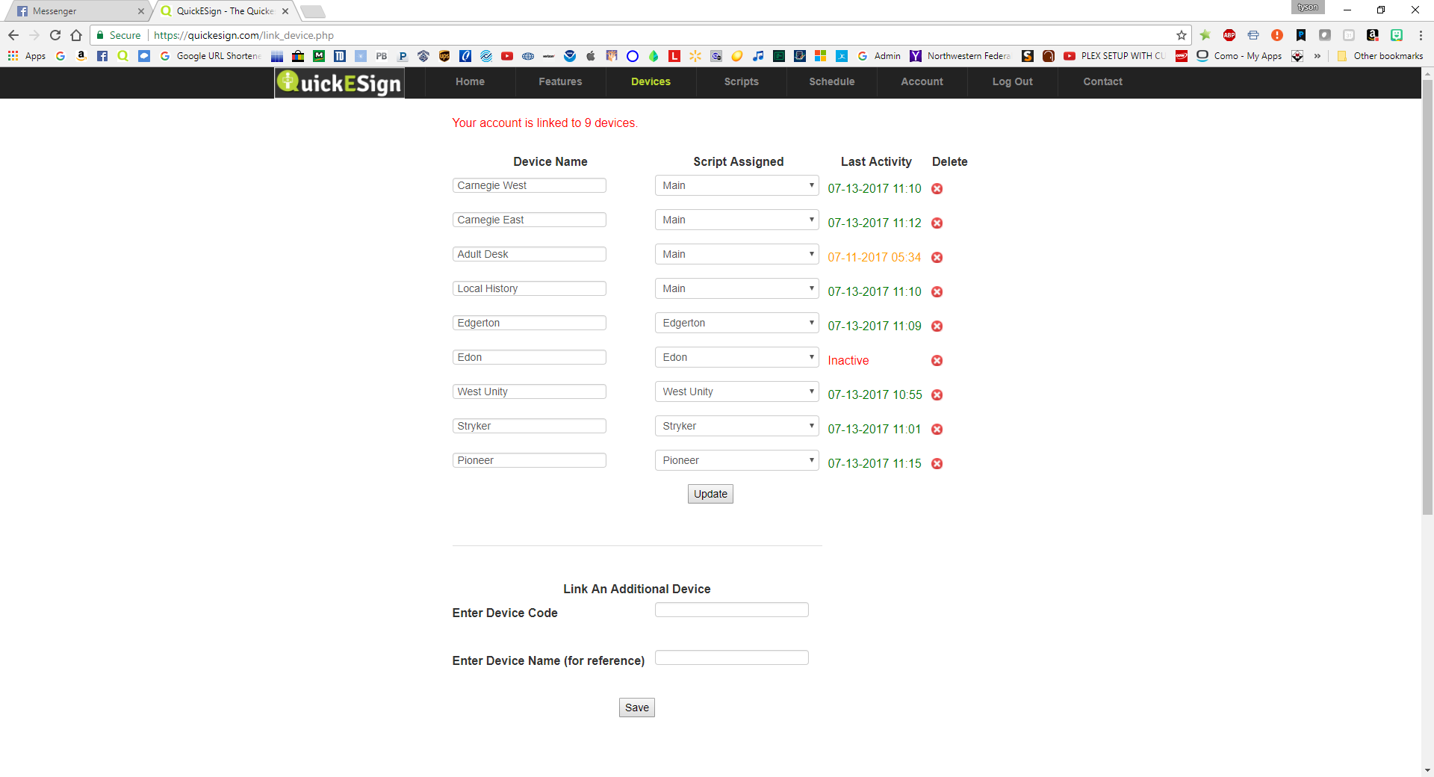Click the red delete icon for Edon

tap(937, 361)
